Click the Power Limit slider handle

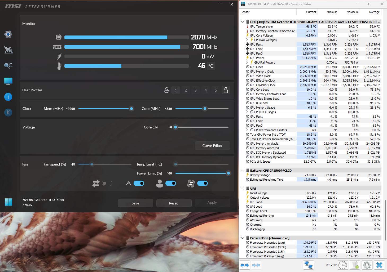coord(228,173)
